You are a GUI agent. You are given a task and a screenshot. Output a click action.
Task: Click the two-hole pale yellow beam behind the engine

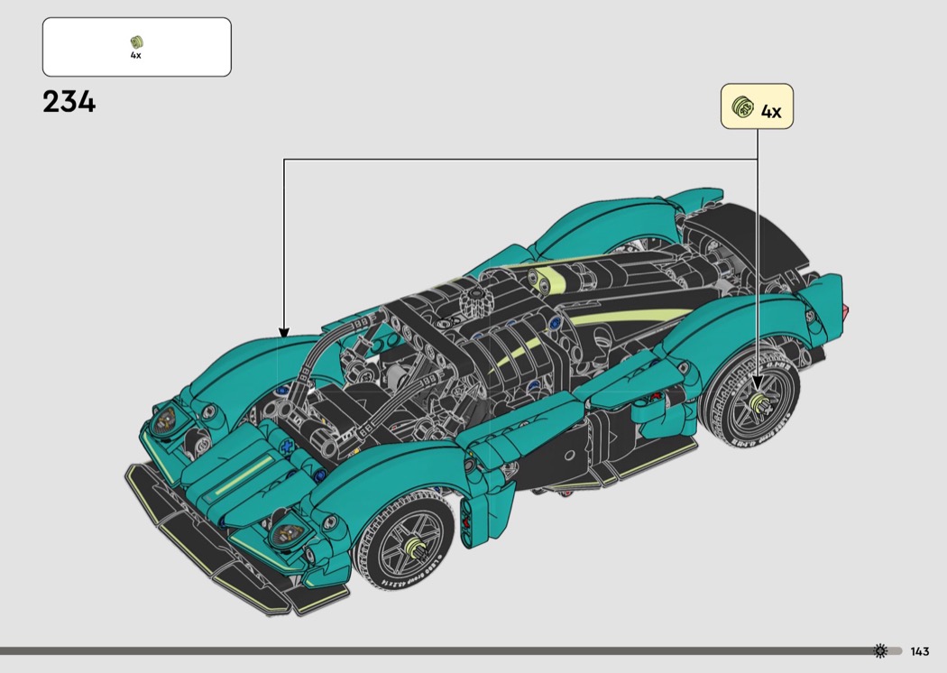[546, 281]
